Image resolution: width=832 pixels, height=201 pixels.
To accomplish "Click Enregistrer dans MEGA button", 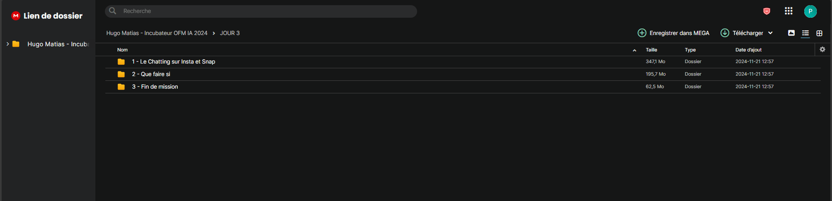I will tap(673, 33).
